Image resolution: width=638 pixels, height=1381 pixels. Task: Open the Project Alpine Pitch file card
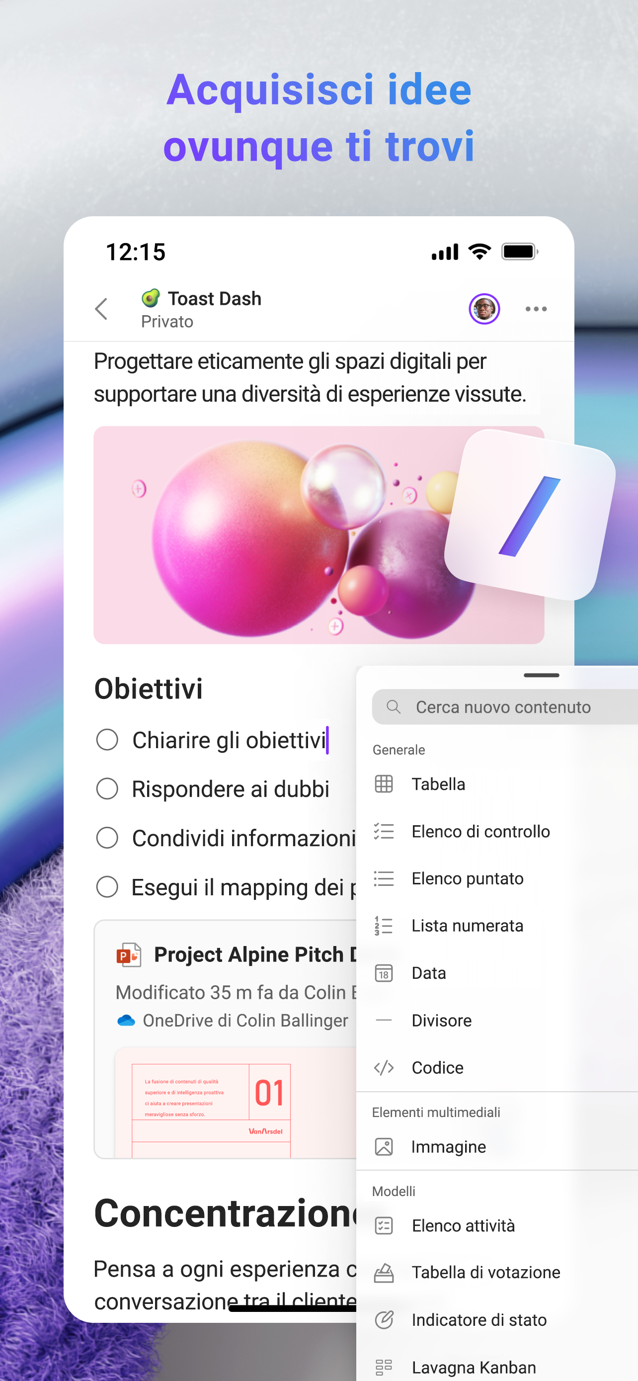point(226,1039)
